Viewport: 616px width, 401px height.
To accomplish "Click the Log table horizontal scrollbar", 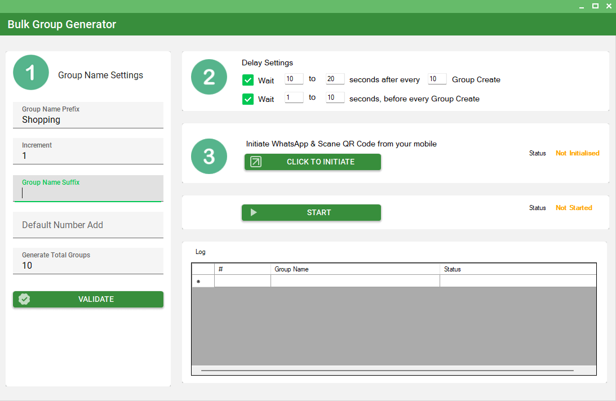I will coord(387,371).
